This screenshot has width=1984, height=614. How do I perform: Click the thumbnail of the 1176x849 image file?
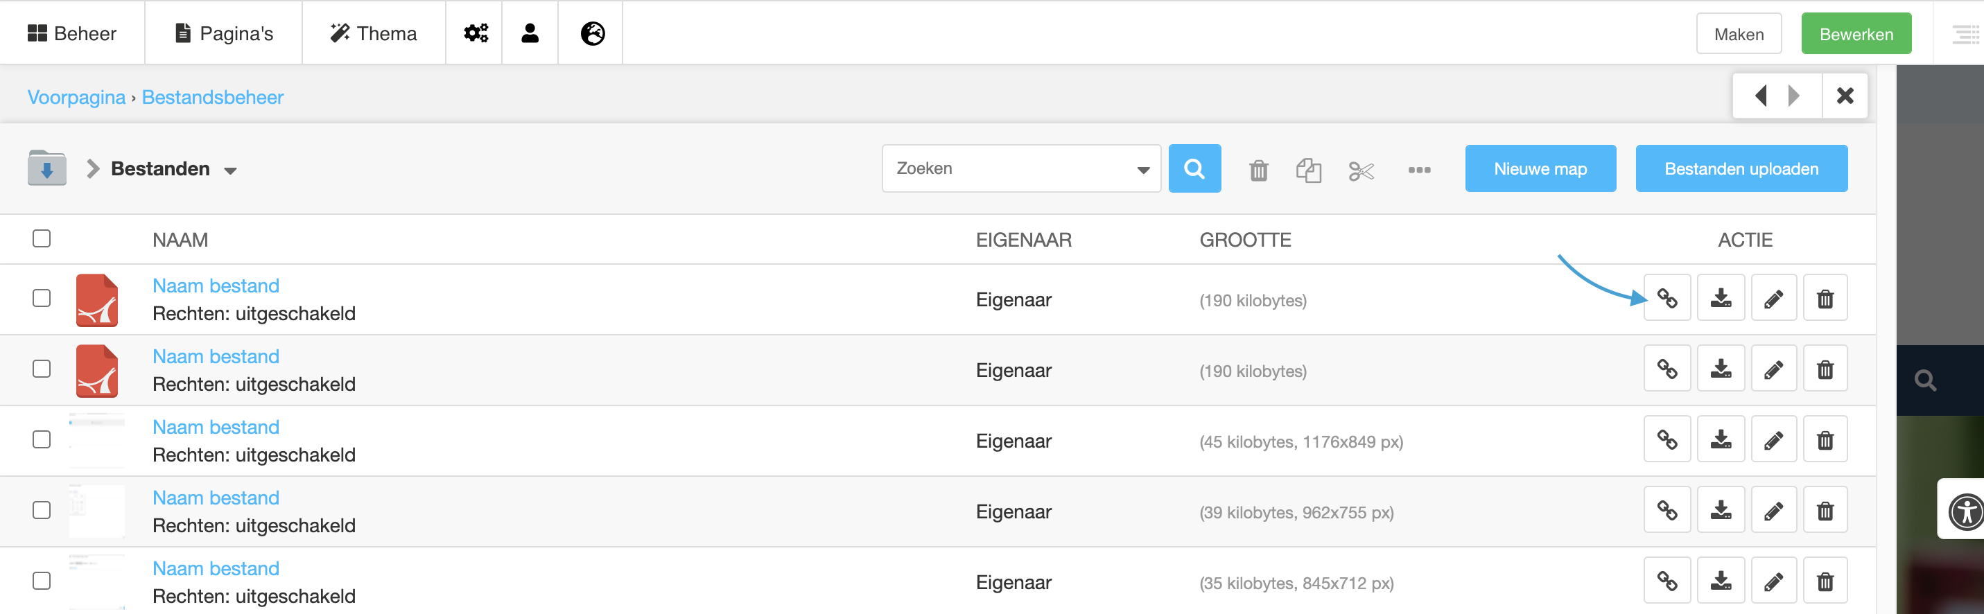(97, 439)
